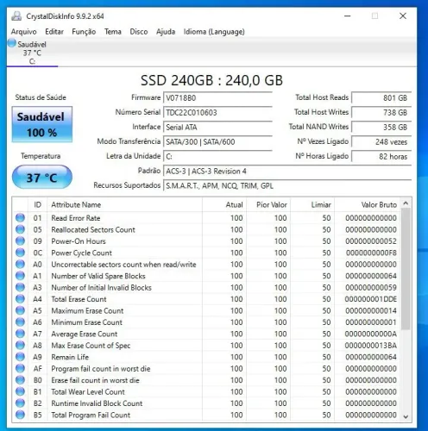428x431 pixels.
Task: Click the status orb for Total Program Fail Count
Action: click(20, 415)
